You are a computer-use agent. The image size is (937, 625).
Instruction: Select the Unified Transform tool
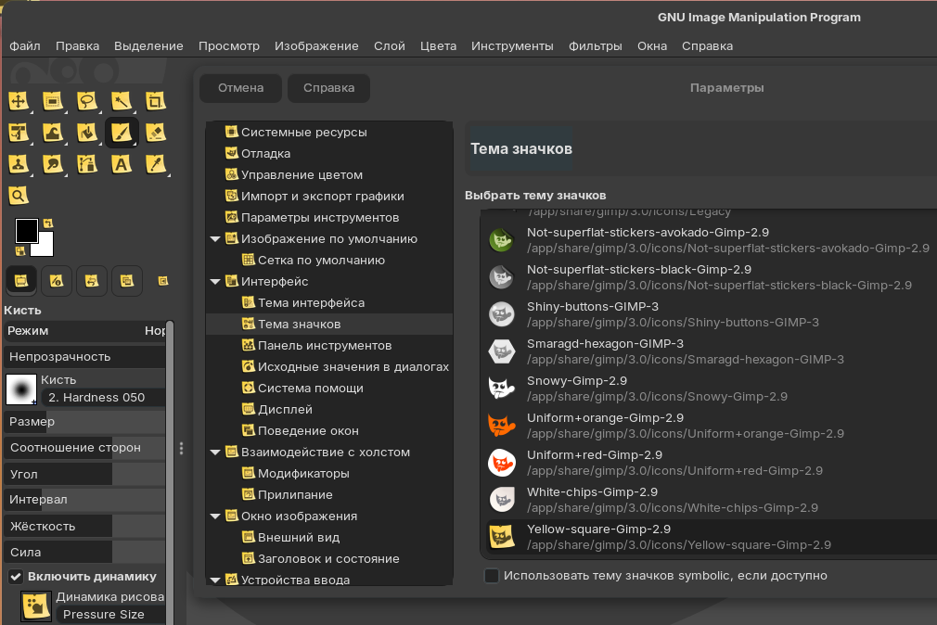point(19,133)
